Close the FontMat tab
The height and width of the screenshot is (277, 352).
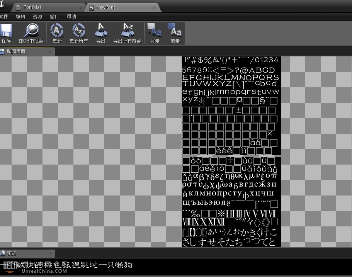(x=81, y=8)
